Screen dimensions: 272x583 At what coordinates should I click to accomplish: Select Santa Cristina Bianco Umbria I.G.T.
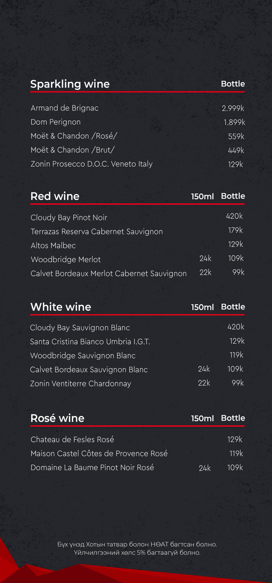tap(90, 342)
